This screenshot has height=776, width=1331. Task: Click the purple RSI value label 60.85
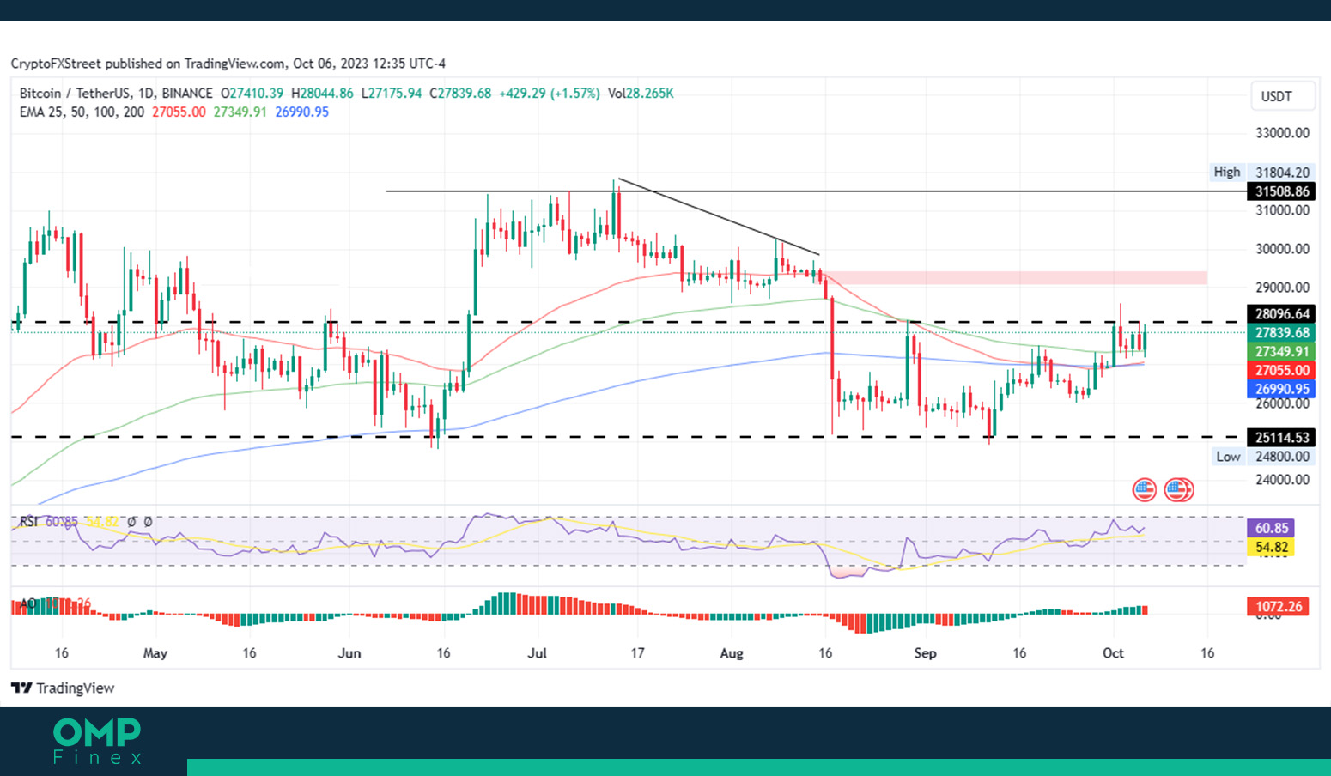1270,528
